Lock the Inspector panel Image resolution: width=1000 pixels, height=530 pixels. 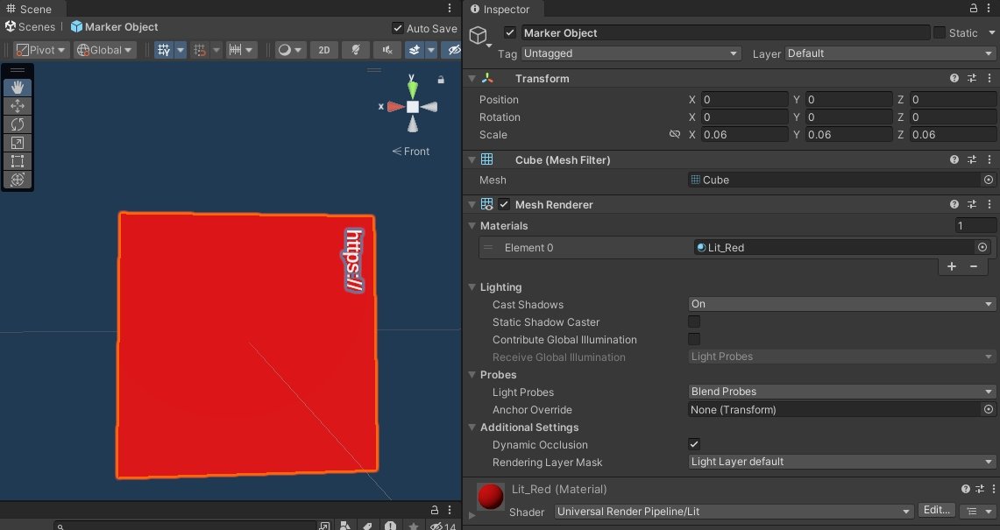pos(973,8)
